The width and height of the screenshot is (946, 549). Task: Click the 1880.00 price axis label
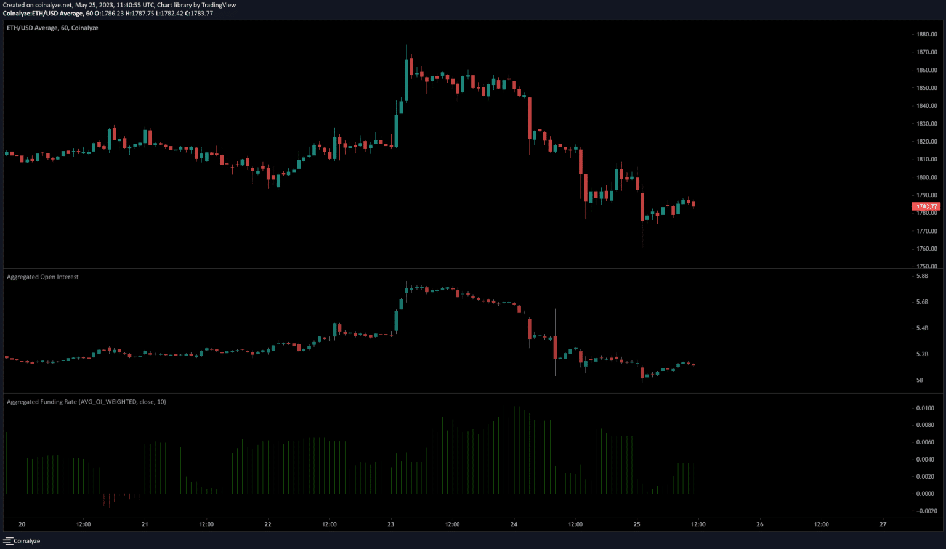click(926, 35)
